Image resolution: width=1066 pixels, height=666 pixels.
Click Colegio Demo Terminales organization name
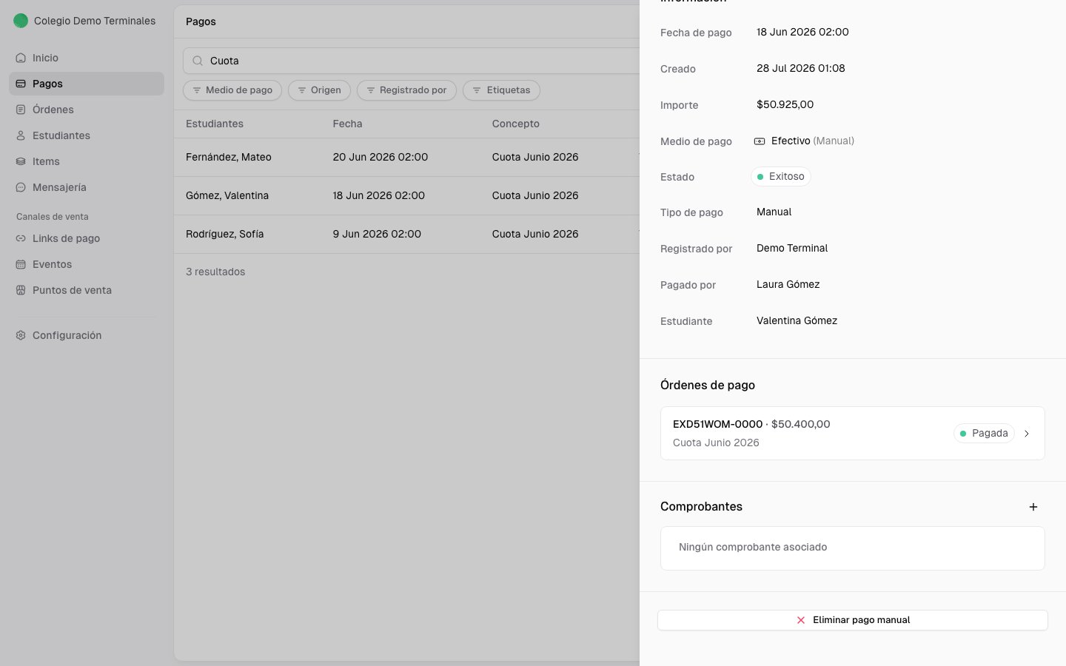[95, 21]
